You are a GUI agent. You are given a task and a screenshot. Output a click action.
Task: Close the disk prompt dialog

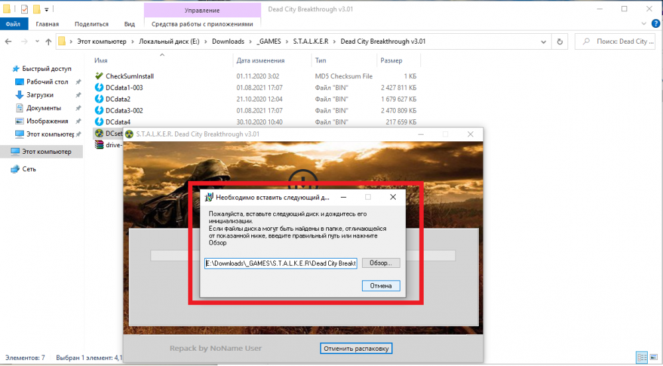point(392,197)
